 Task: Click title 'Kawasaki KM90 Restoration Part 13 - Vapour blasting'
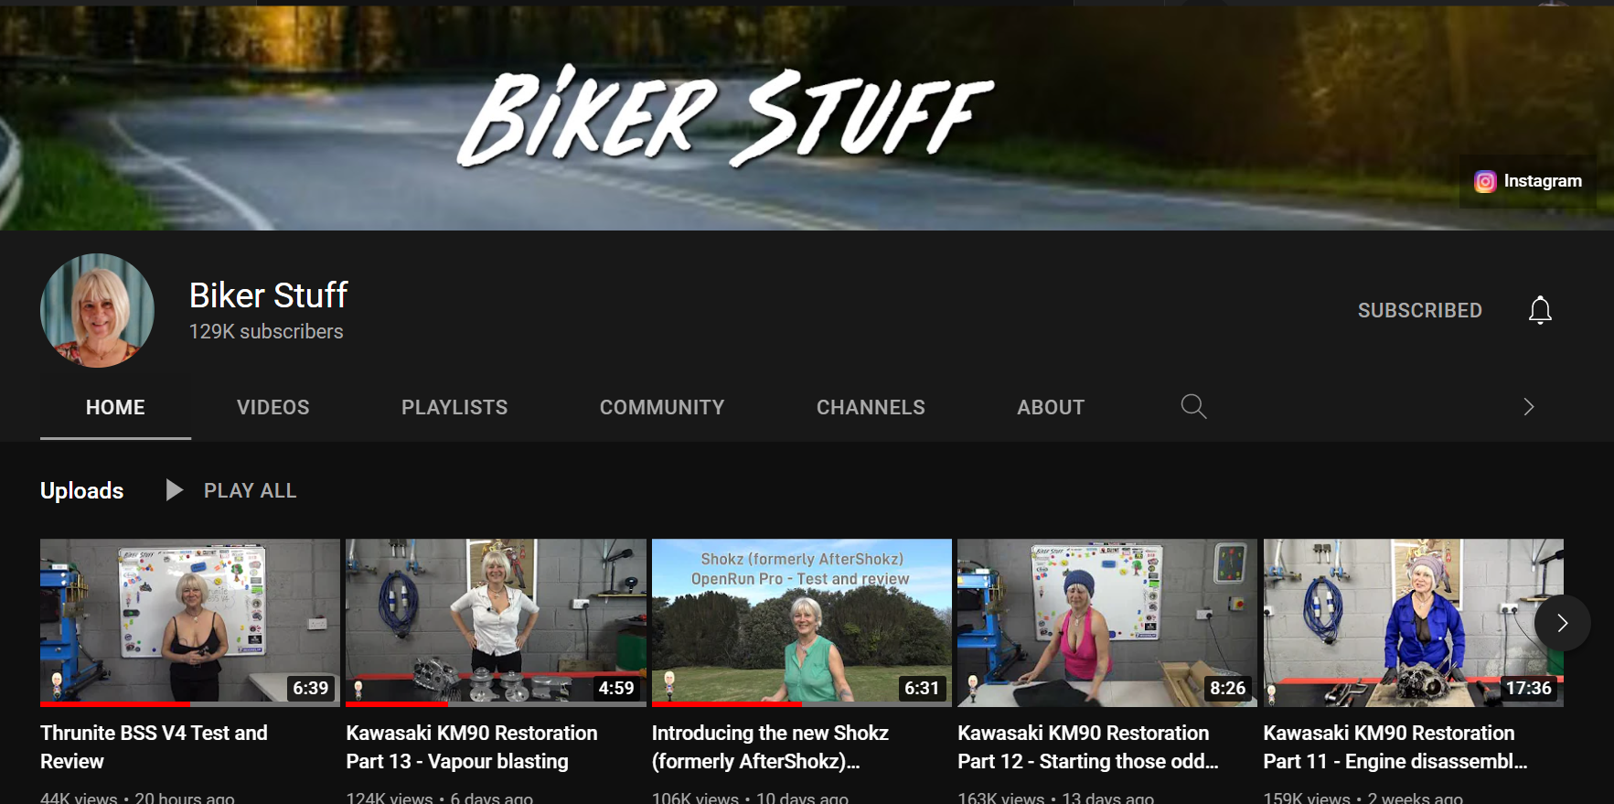point(472,746)
